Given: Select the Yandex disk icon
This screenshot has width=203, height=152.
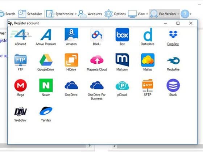Looking at the screenshot, I should click(x=46, y=111).
